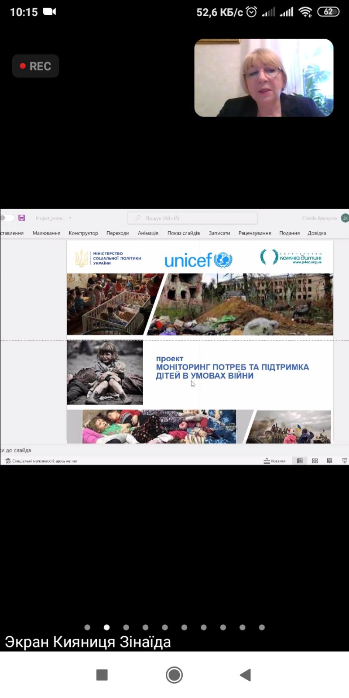Tap the speaker video thumbnail

click(x=264, y=78)
